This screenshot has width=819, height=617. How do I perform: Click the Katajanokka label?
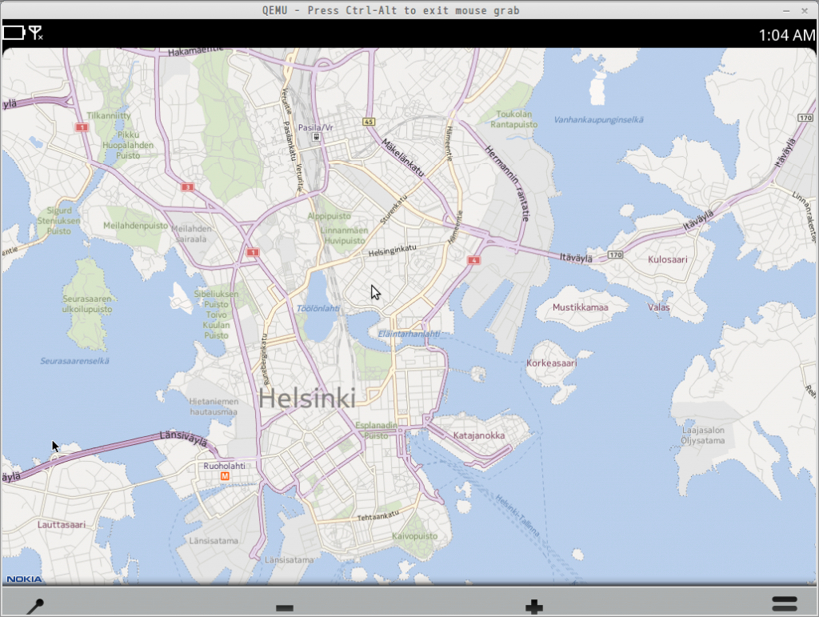click(x=479, y=435)
